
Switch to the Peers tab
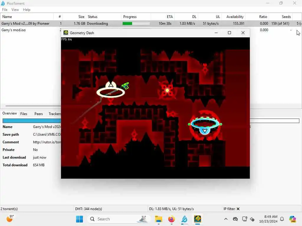[39, 114]
